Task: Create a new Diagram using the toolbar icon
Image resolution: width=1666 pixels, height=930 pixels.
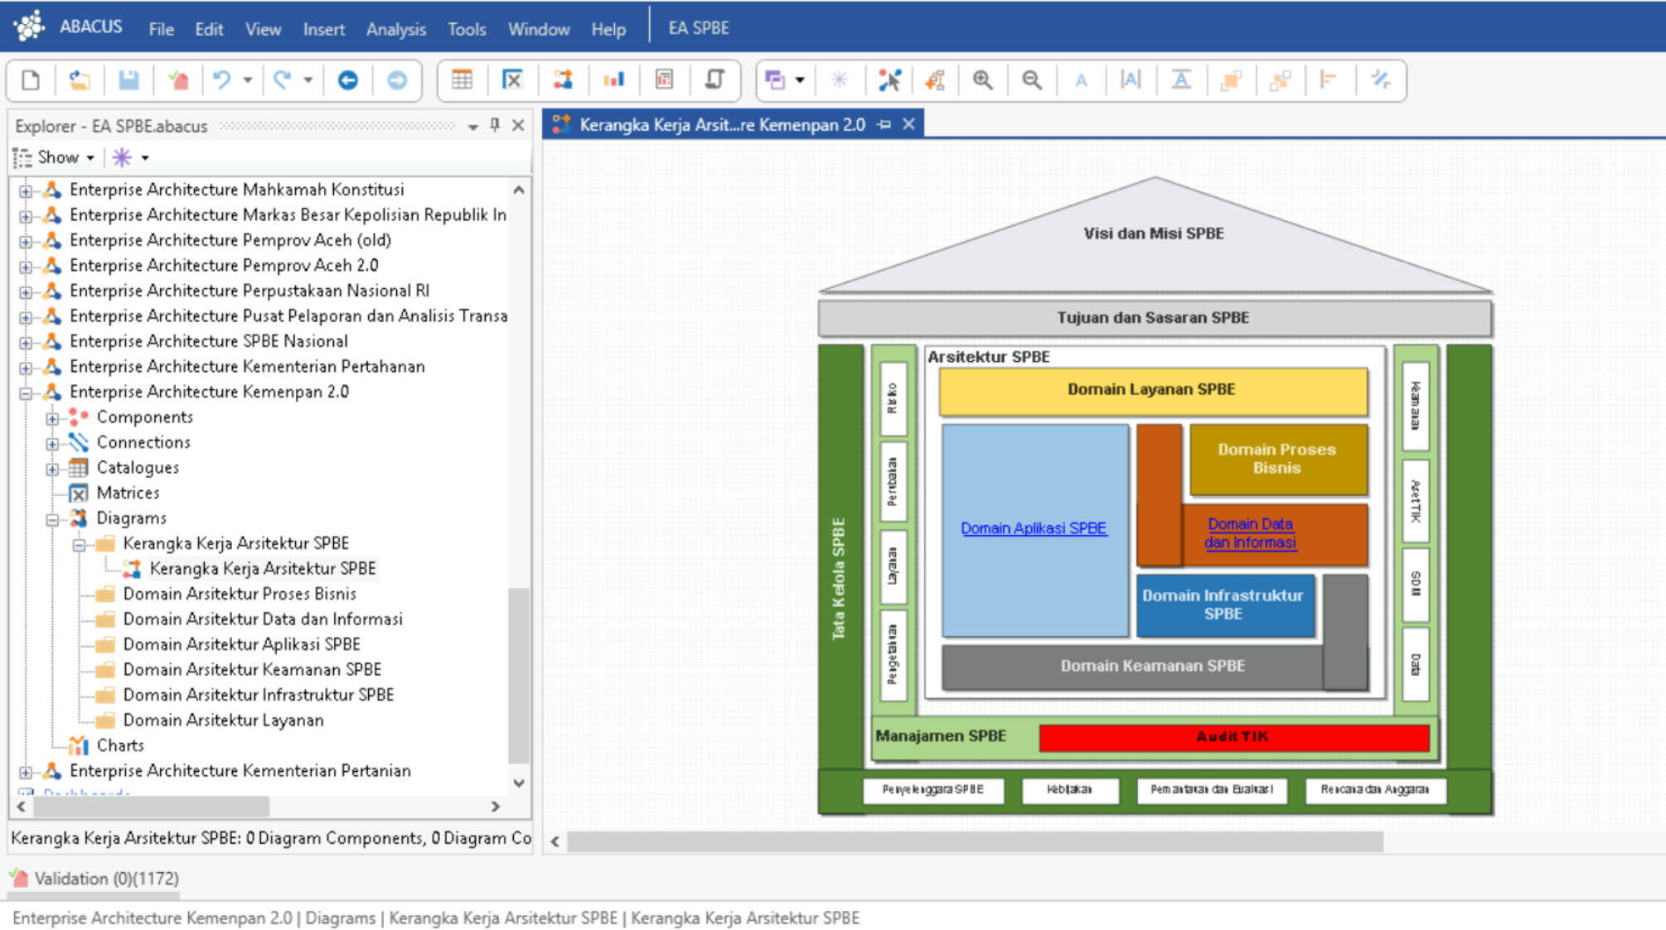Action: [564, 80]
